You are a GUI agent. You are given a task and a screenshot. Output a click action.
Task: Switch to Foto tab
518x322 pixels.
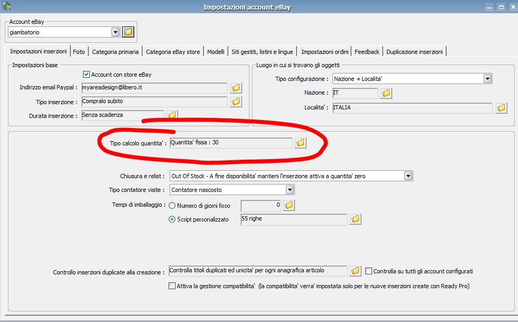79,52
